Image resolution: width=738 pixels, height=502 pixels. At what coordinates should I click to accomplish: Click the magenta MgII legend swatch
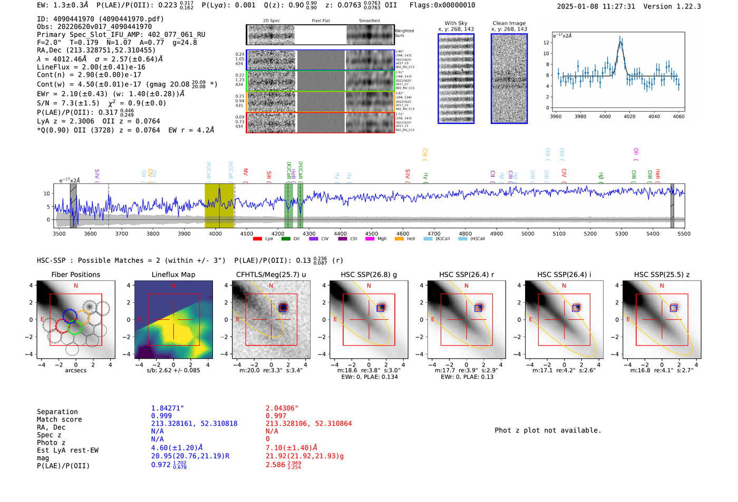[x=370, y=239]
